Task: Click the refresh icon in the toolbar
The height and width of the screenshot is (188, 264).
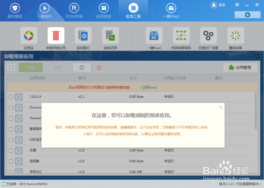Action: click(82, 67)
